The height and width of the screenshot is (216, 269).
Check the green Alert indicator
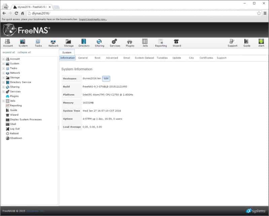click(261, 43)
